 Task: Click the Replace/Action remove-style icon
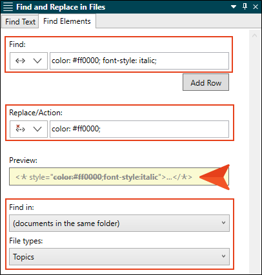pyautogui.click(x=20, y=129)
